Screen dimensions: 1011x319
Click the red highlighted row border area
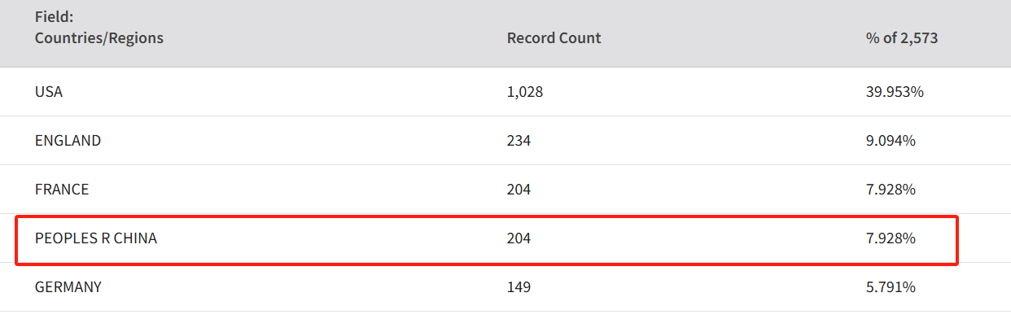click(487, 239)
